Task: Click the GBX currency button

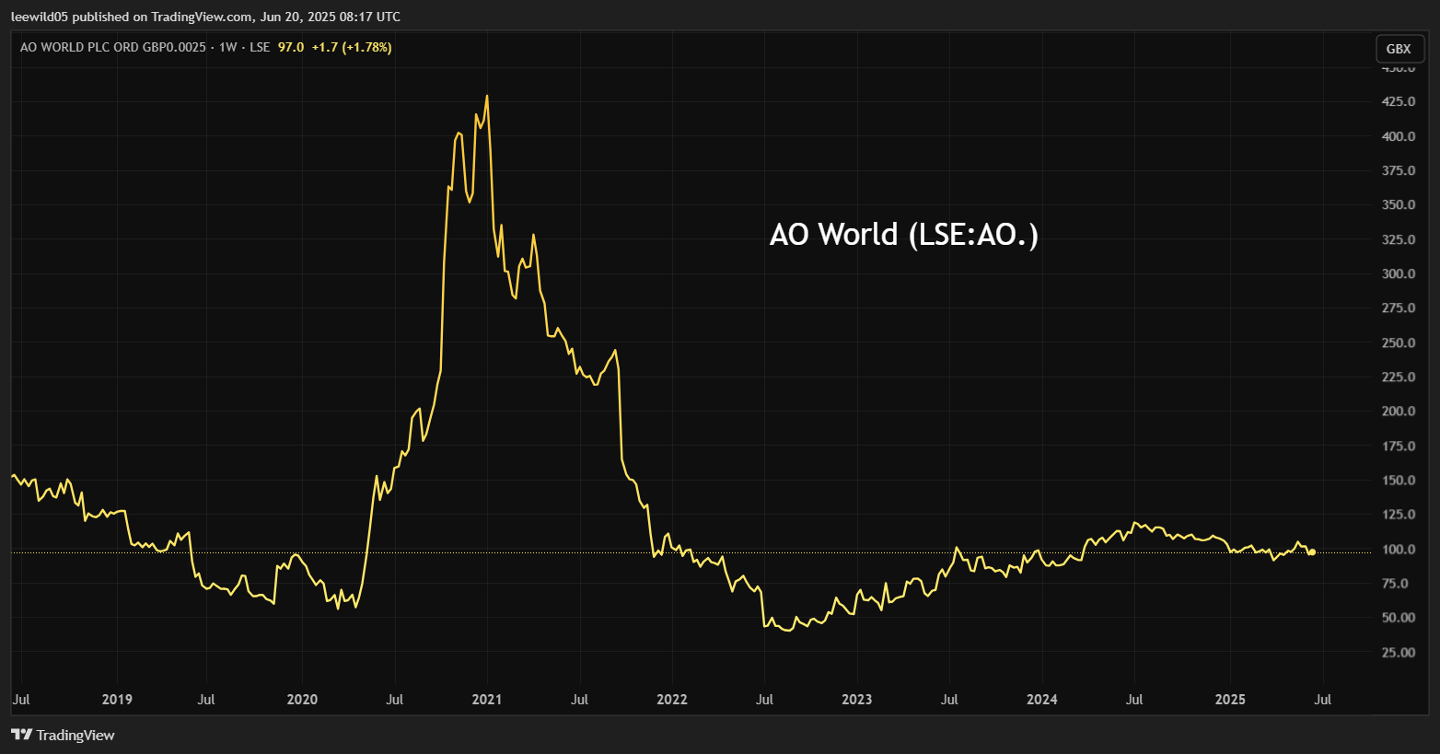Action: tap(1399, 49)
